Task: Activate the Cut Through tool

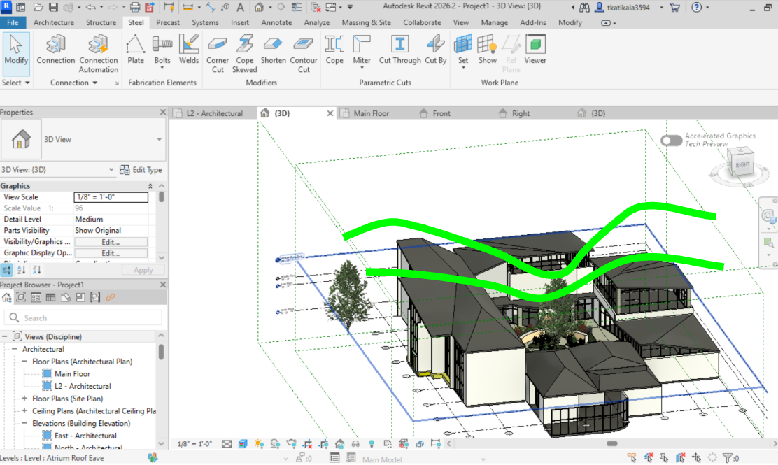Action: [400, 50]
